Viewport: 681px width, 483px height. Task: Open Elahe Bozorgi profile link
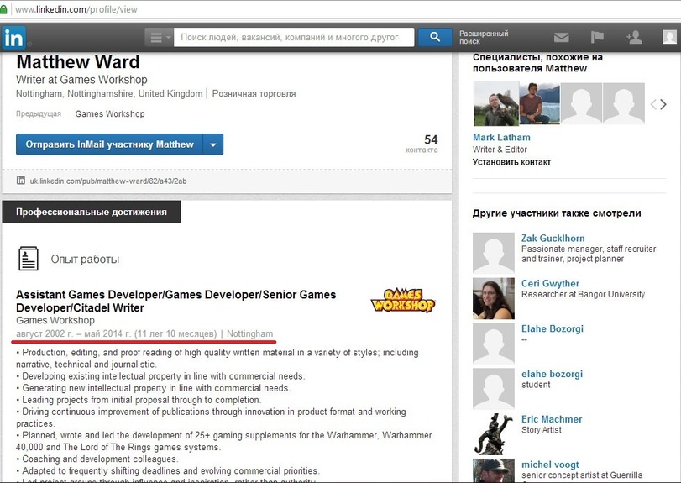pyautogui.click(x=552, y=328)
